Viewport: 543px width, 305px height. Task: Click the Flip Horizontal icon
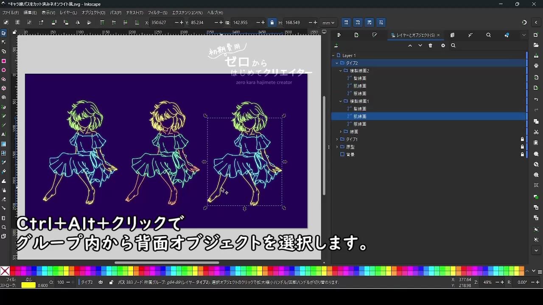(78, 22)
